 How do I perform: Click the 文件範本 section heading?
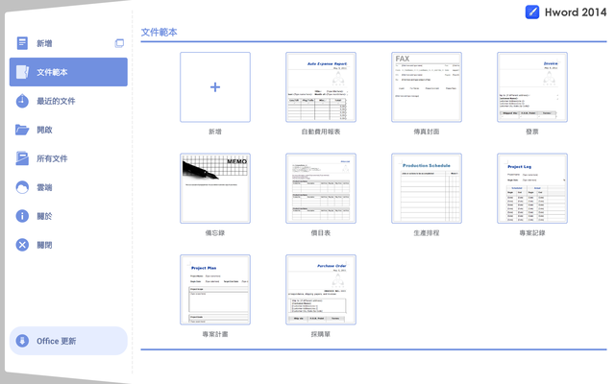tap(159, 32)
